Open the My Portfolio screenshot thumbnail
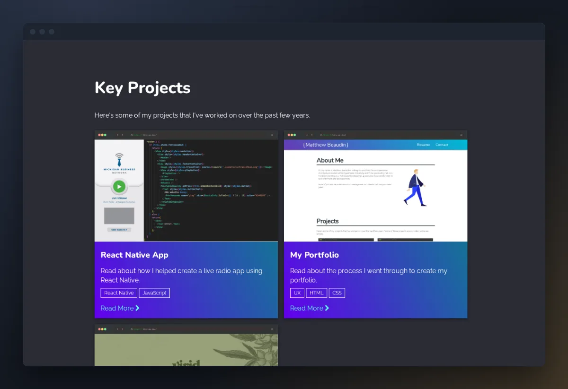The height and width of the screenshot is (389, 568). (x=375, y=186)
